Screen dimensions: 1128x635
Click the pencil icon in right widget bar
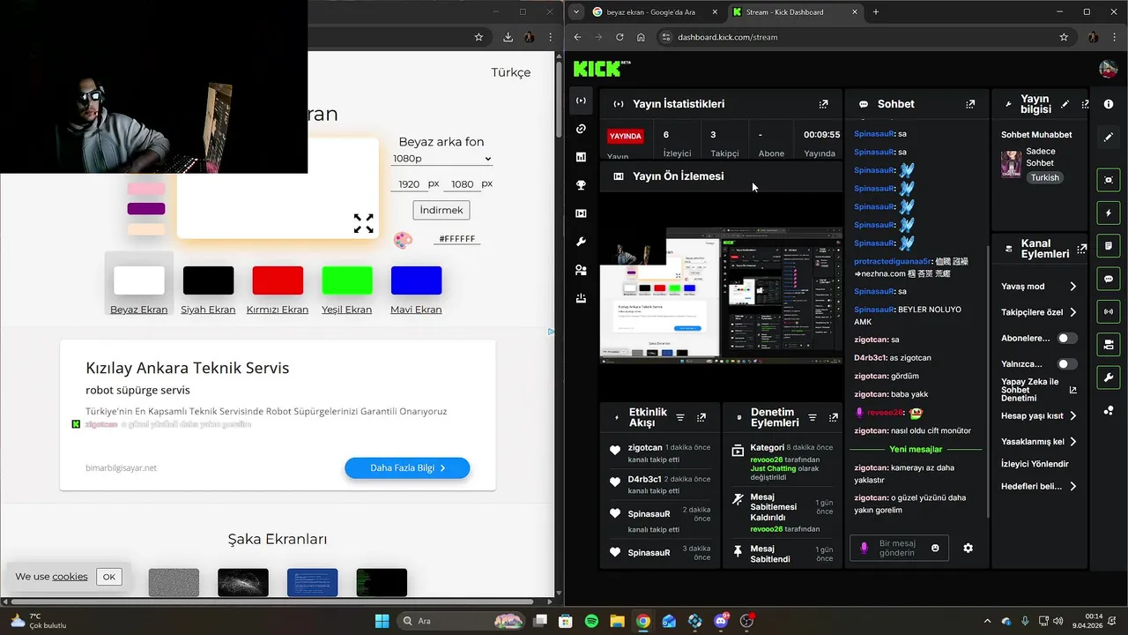click(1109, 137)
